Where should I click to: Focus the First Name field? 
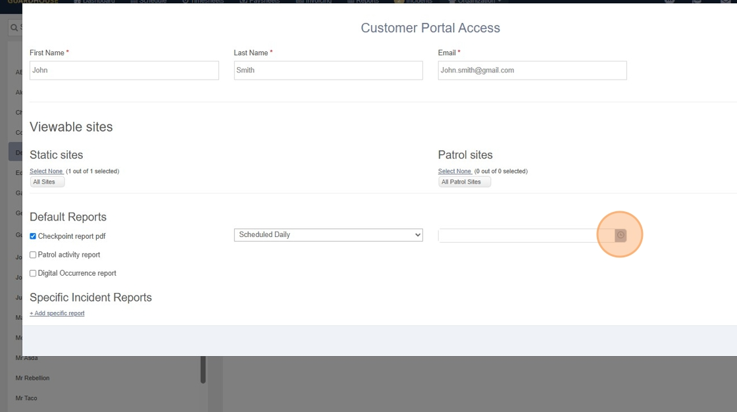point(124,70)
